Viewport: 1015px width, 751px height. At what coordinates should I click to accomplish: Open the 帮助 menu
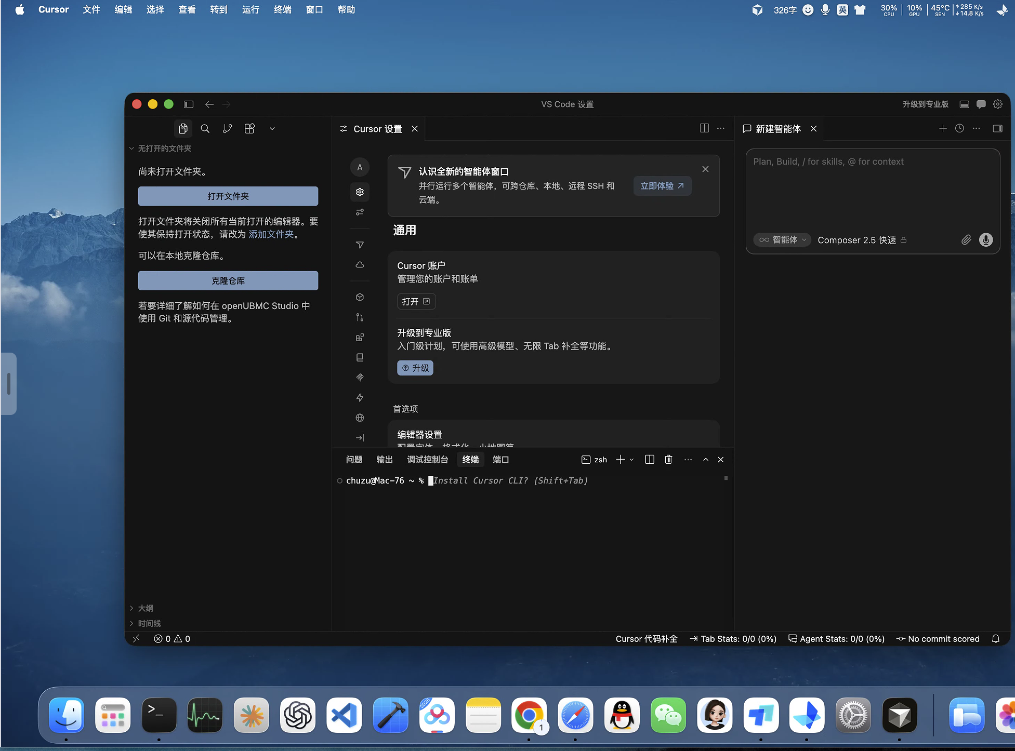pos(346,10)
